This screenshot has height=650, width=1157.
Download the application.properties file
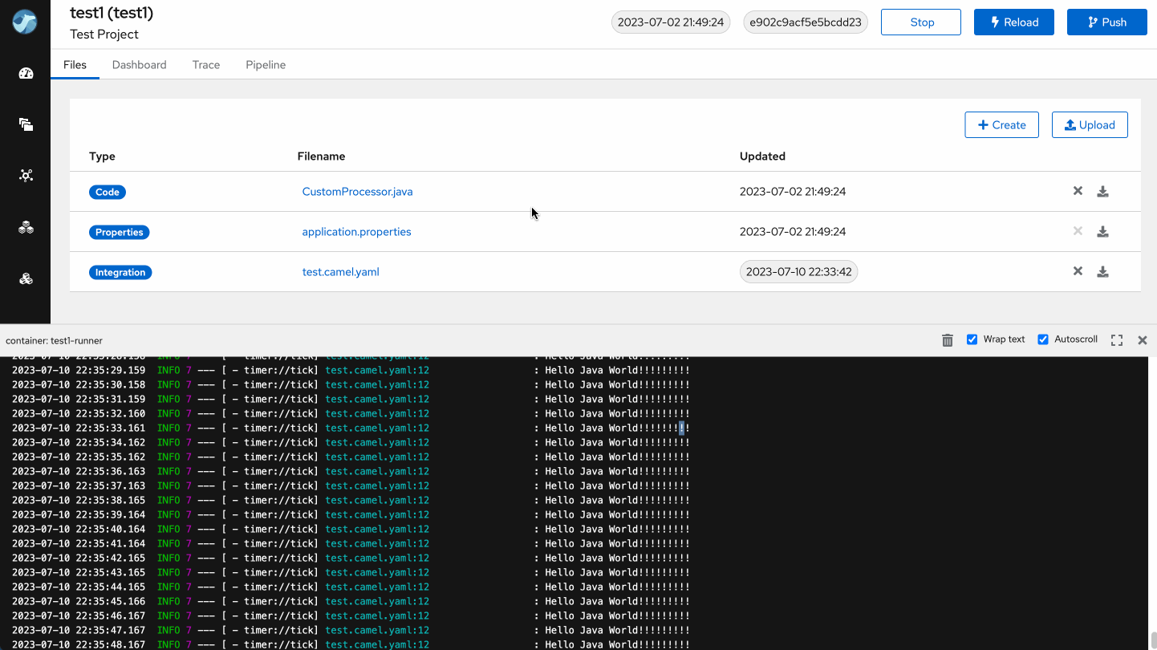point(1102,232)
